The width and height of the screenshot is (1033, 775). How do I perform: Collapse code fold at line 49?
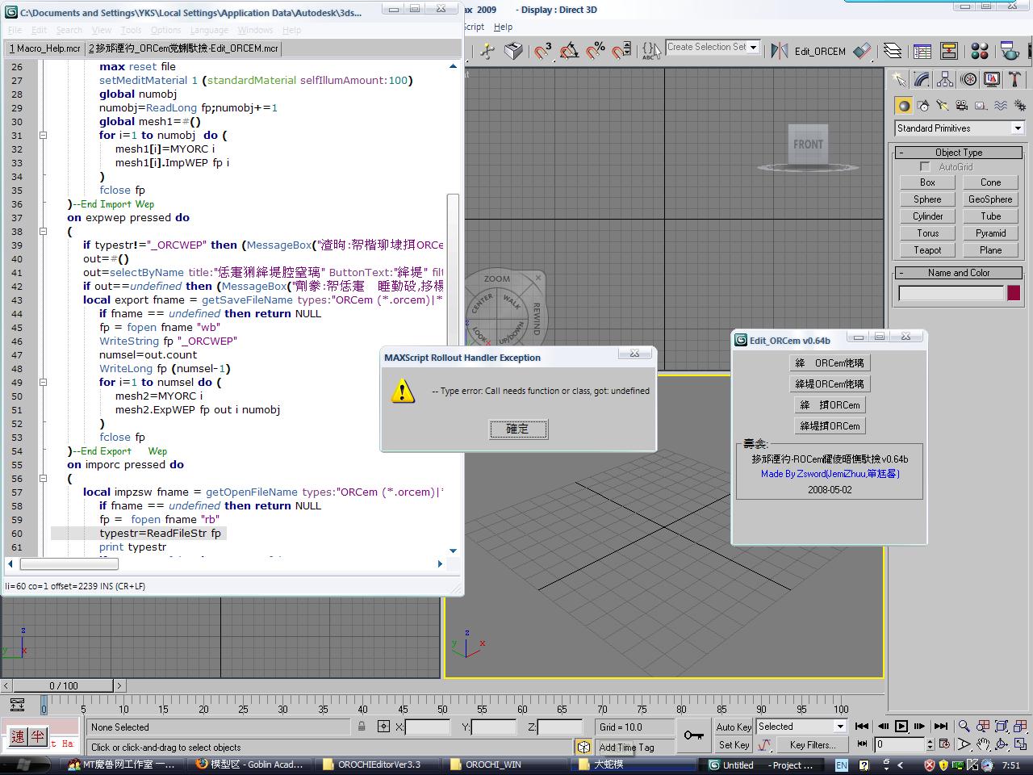click(43, 383)
